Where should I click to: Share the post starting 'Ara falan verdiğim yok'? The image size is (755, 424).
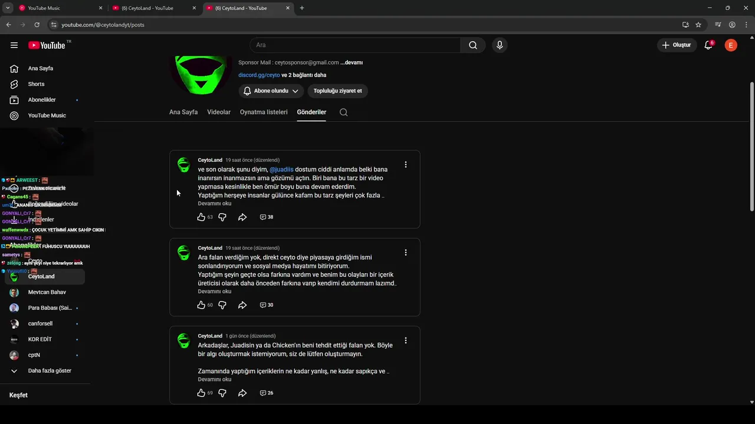(242, 305)
